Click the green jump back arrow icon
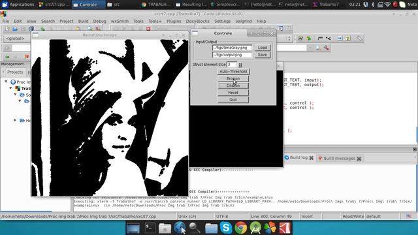 pos(7,57)
